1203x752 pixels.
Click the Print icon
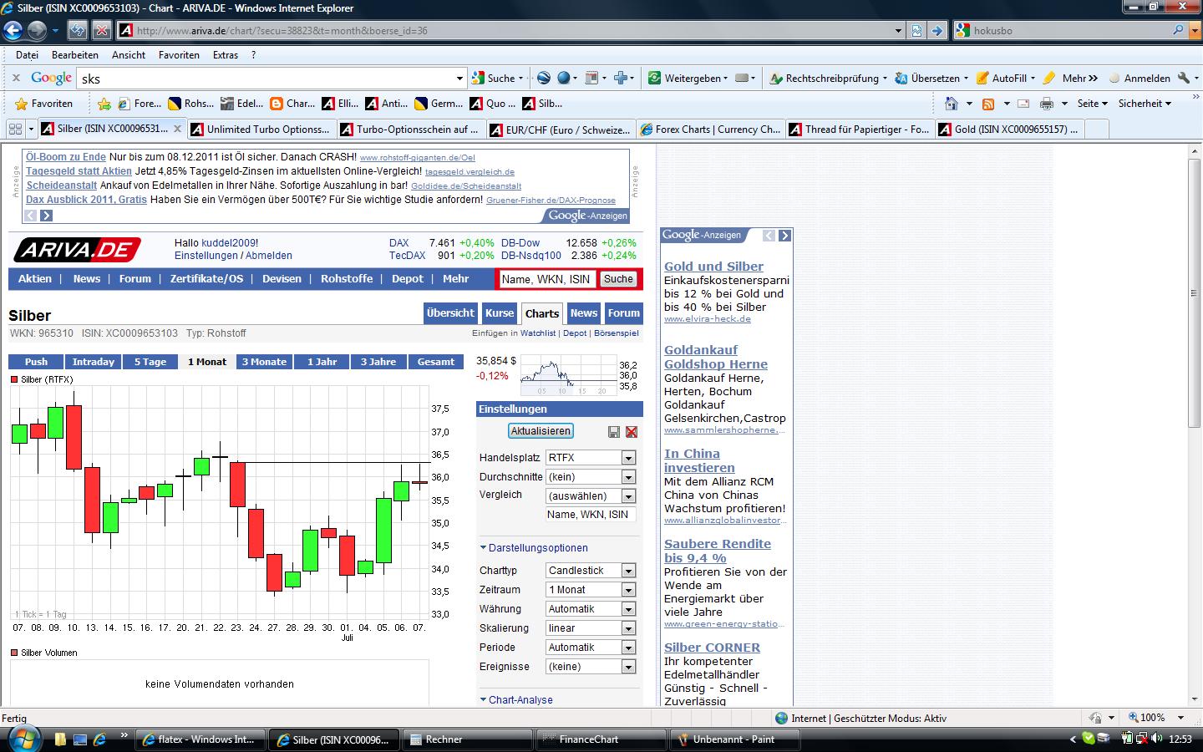[x=1046, y=104]
